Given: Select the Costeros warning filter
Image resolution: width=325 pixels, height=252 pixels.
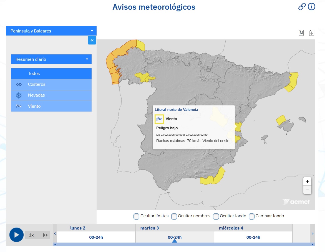Looking at the screenshot, I should [x=51, y=84].
